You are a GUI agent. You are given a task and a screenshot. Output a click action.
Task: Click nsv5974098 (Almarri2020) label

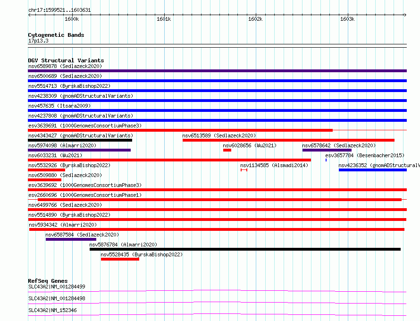point(62,145)
